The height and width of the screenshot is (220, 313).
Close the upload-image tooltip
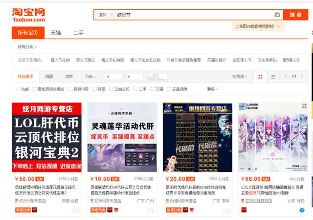278,26
